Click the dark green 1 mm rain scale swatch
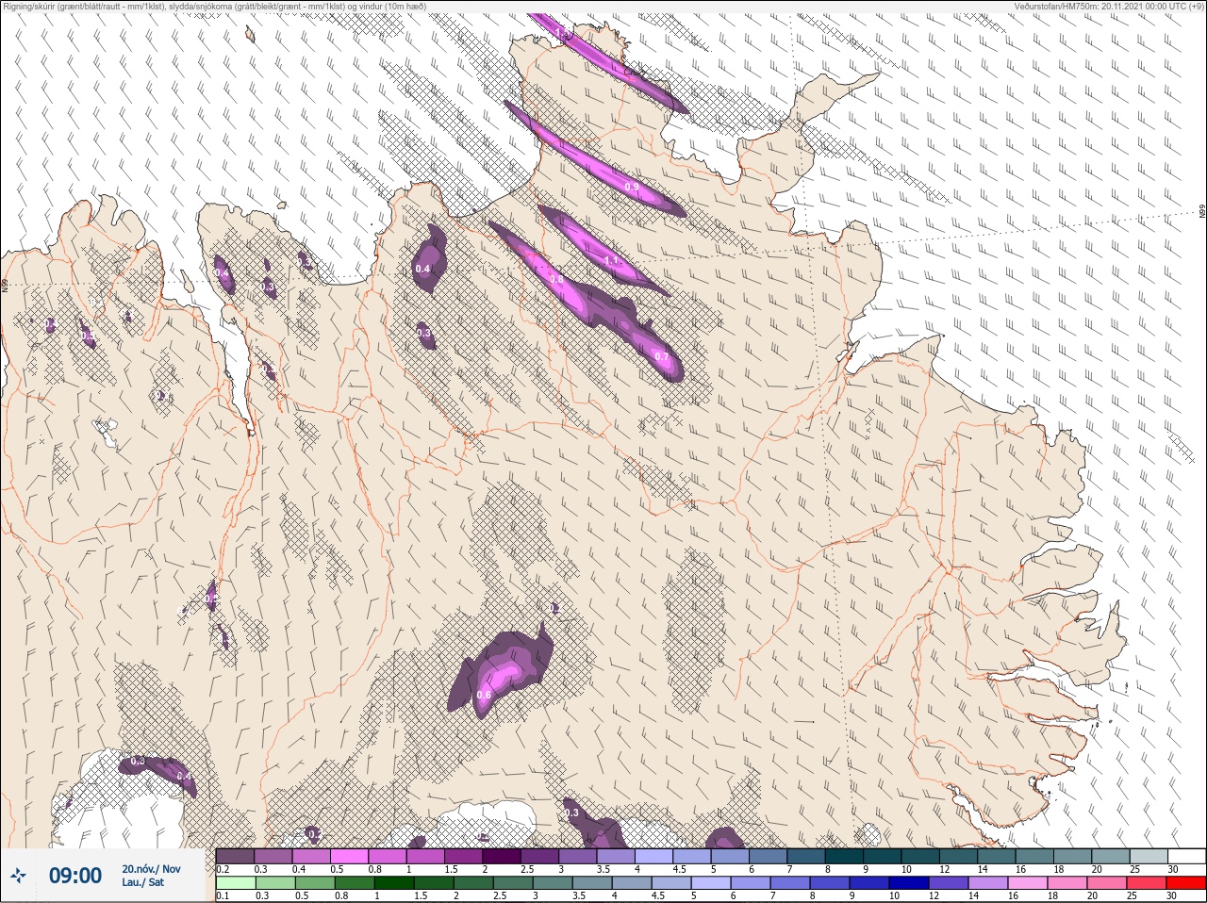Image resolution: width=1207 pixels, height=903 pixels. [392, 883]
